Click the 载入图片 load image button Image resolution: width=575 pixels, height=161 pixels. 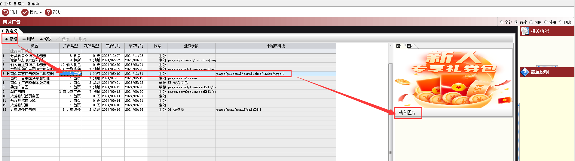point(407,113)
